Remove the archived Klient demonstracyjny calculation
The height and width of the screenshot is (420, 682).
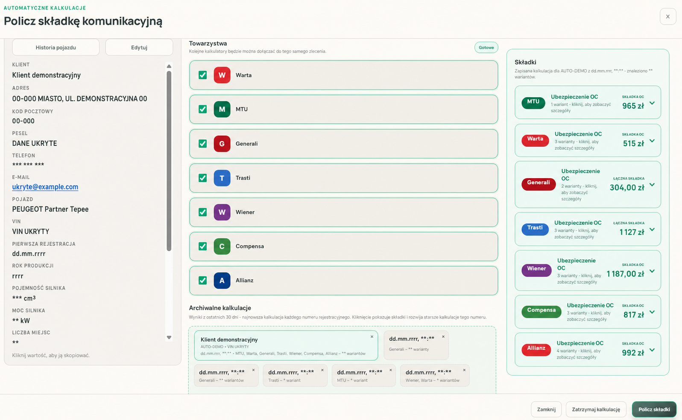pyautogui.click(x=372, y=337)
